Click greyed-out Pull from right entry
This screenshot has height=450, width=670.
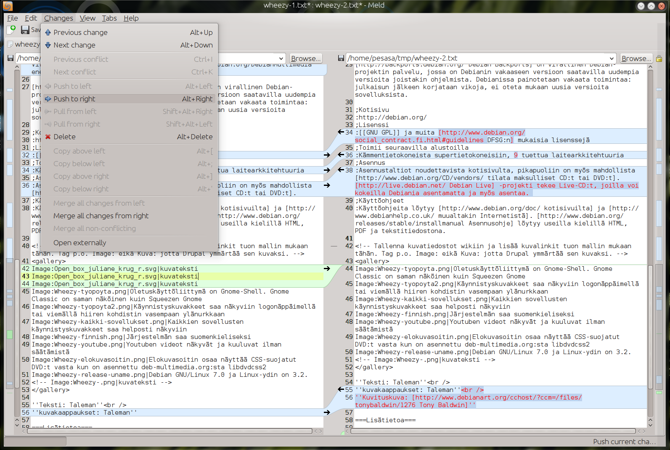point(129,124)
